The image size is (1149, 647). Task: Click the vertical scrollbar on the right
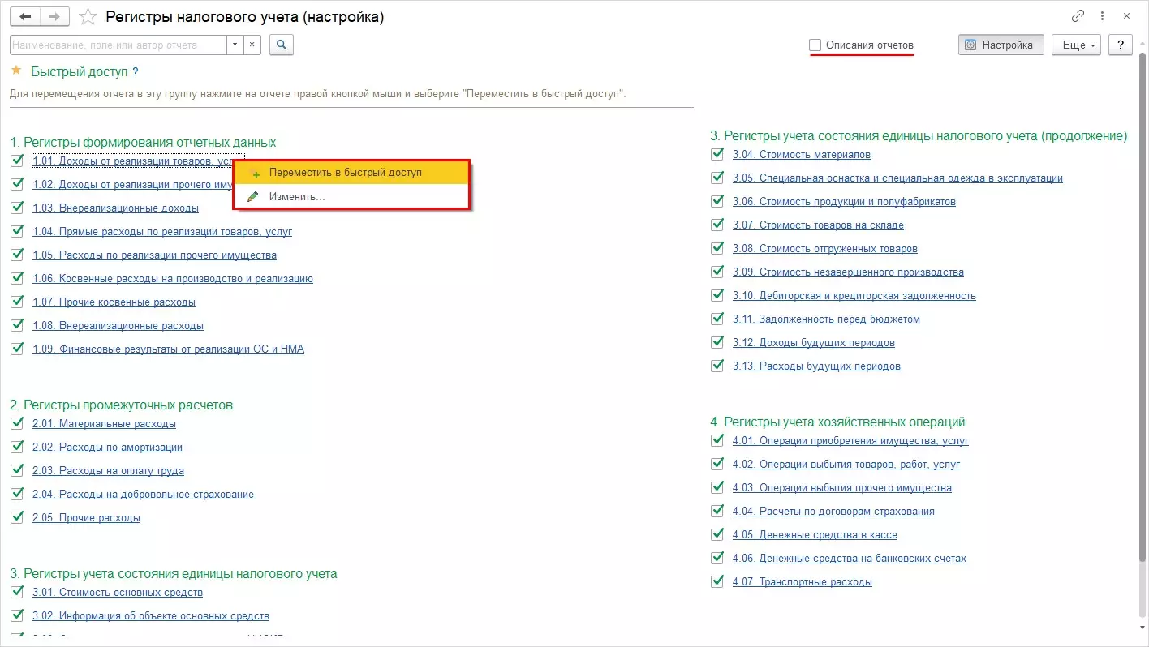tap(1143, 324)
